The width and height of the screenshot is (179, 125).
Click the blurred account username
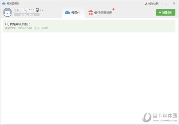(x=24, y=10)
